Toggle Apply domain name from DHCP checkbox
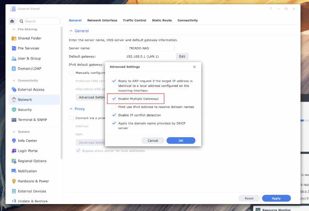 click(114, 123)
